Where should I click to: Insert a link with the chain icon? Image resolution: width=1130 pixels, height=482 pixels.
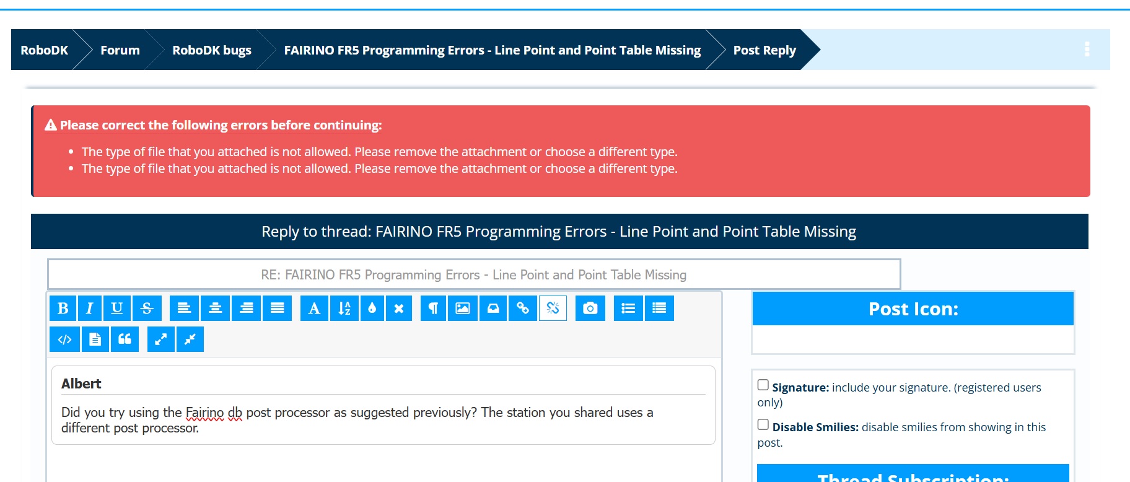click(x=523, y=308)
